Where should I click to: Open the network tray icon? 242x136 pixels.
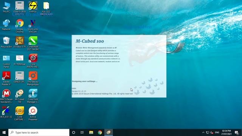[208, 133]
